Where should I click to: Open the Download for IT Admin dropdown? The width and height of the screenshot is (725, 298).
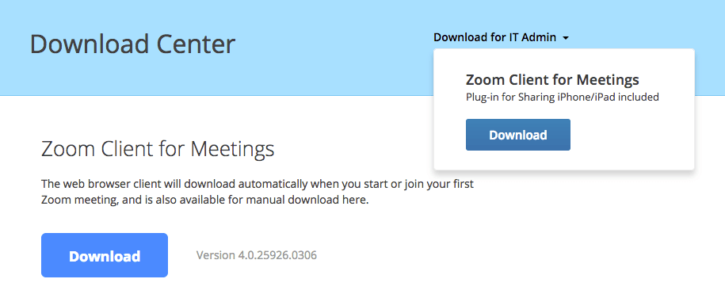pyautogui.click(x=502, y=37)
